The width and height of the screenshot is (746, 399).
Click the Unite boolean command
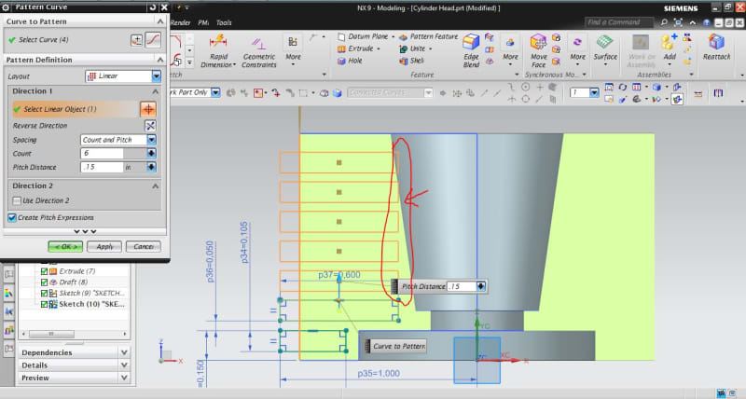tap(412, 48)
